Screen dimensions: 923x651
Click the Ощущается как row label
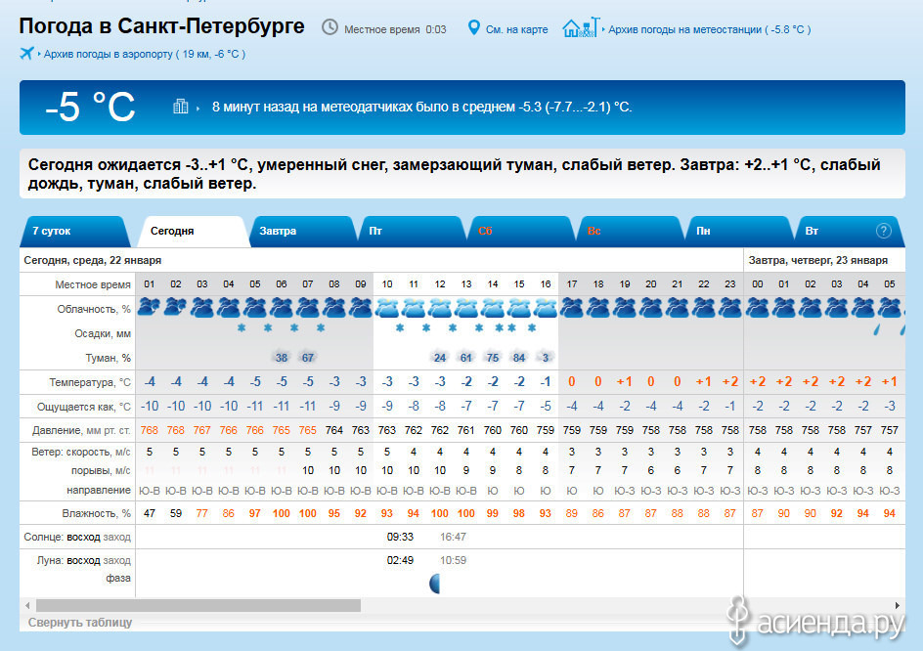pos(83,407)
